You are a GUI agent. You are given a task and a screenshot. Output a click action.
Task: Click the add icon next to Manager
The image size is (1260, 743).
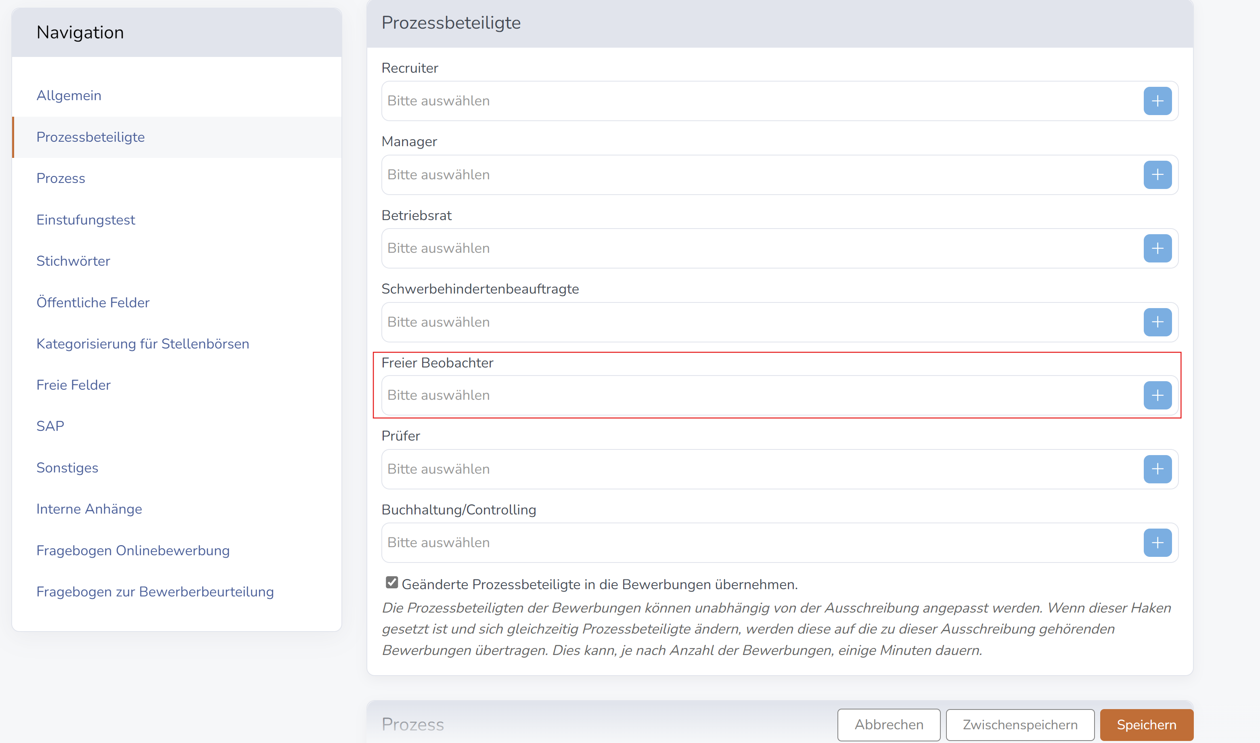[1157, 174]
